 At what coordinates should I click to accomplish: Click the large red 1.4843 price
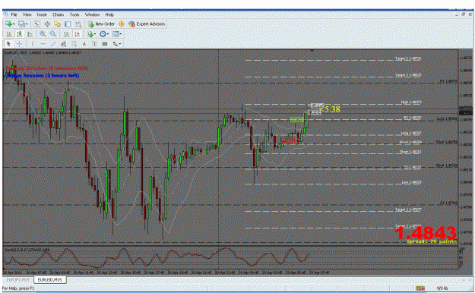click(426, 233)
